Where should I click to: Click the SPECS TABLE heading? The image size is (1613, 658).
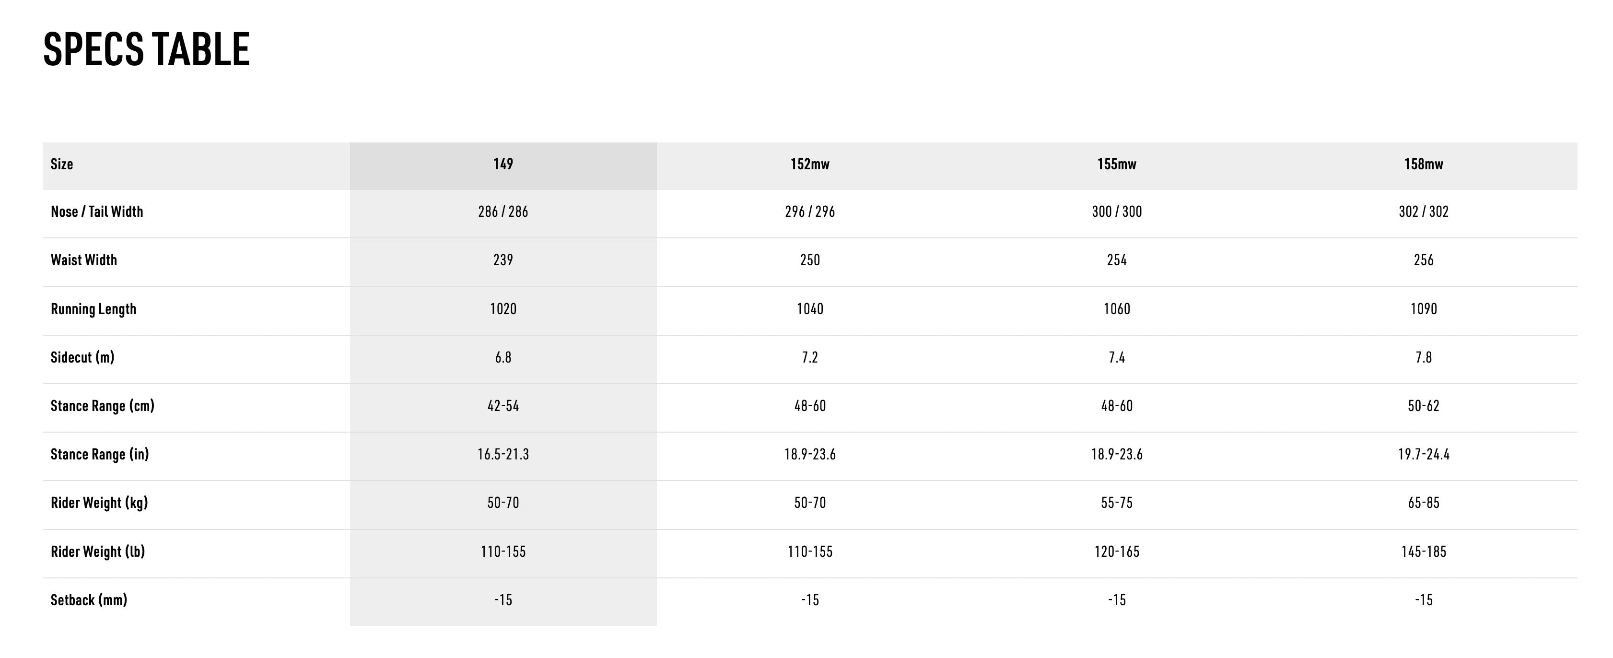(x=147, y=49)
